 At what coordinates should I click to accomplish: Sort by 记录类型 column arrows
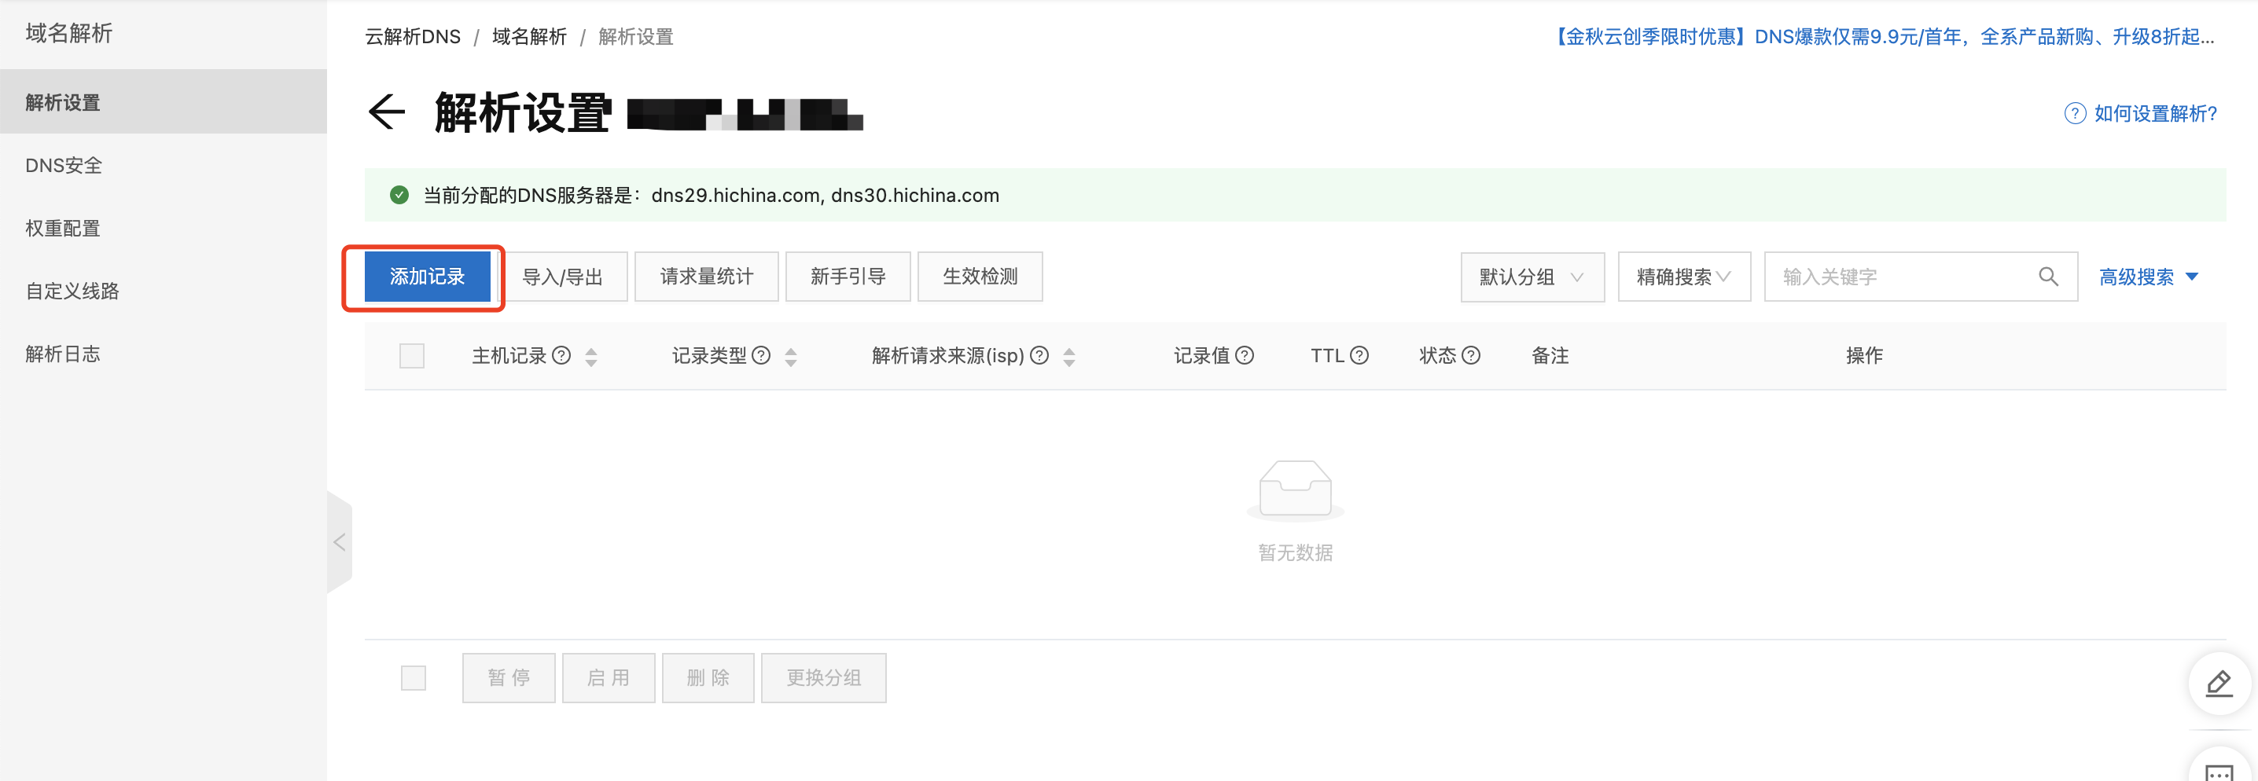click(x=791, y=357)
